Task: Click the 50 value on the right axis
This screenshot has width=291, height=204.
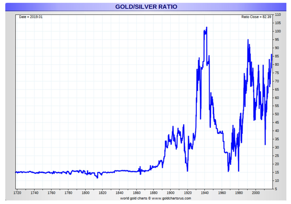Action: [277, 114]
